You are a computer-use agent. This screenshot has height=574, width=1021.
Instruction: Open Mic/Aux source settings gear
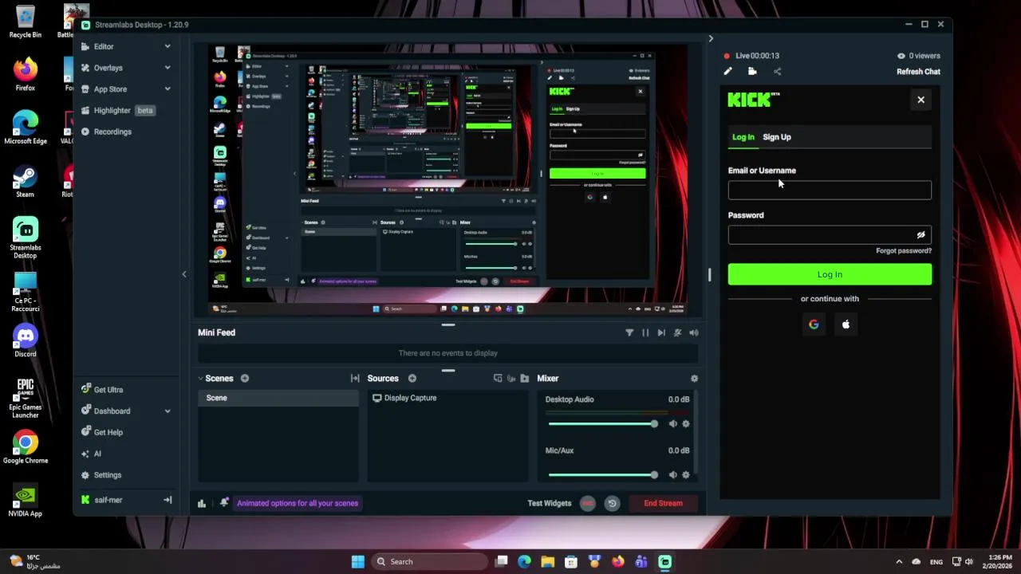pos(686,475)
